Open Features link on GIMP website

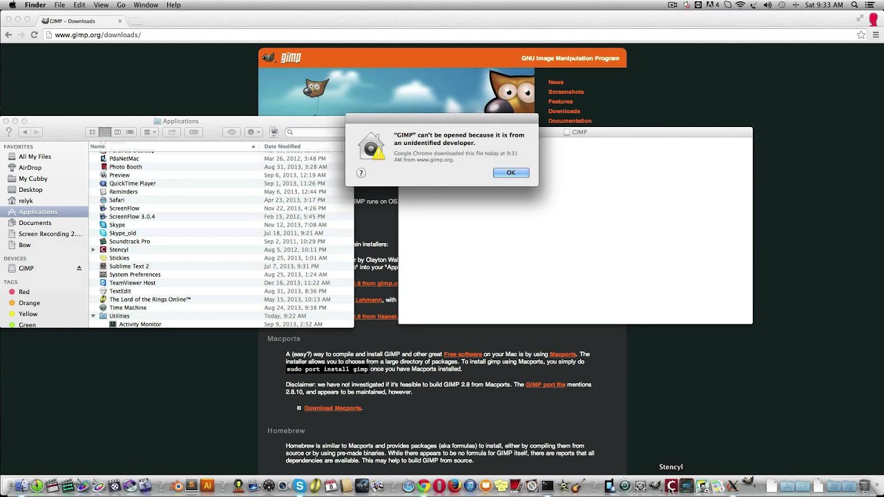pyautogui.click(x=561, y=101)
